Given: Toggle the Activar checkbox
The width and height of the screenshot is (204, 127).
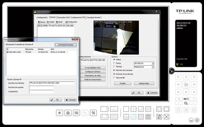Looking at the screenshot, I should tap(114, 60).
